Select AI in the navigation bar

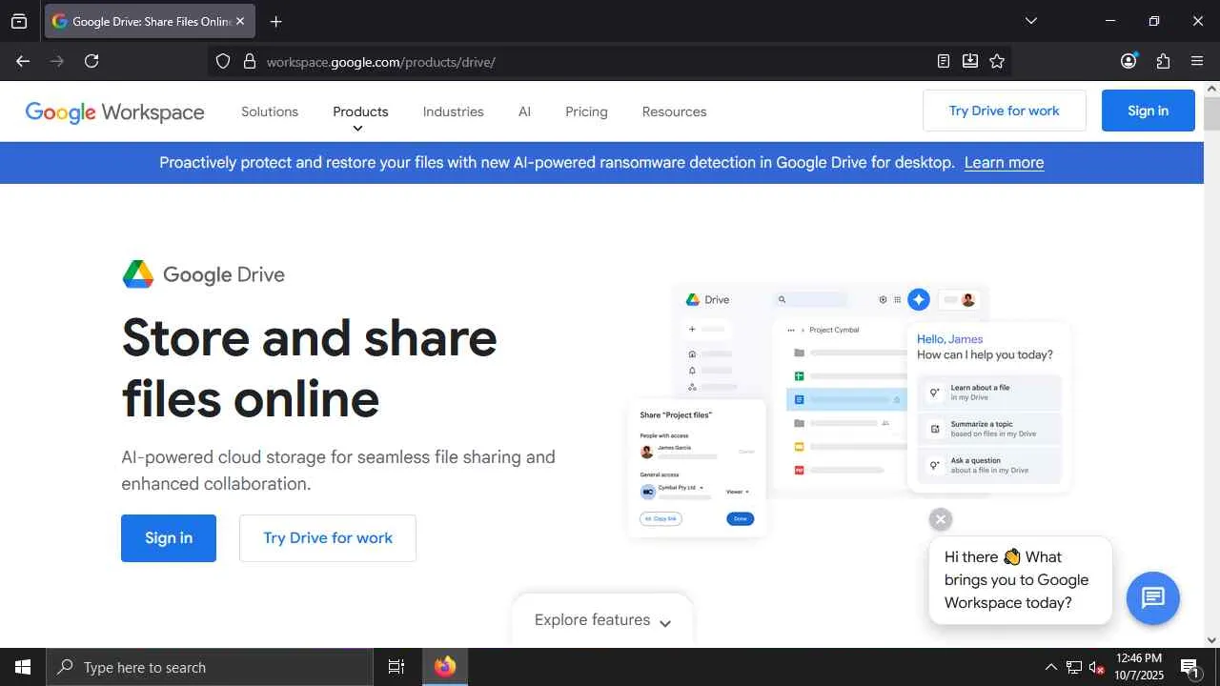coord(524,111)
